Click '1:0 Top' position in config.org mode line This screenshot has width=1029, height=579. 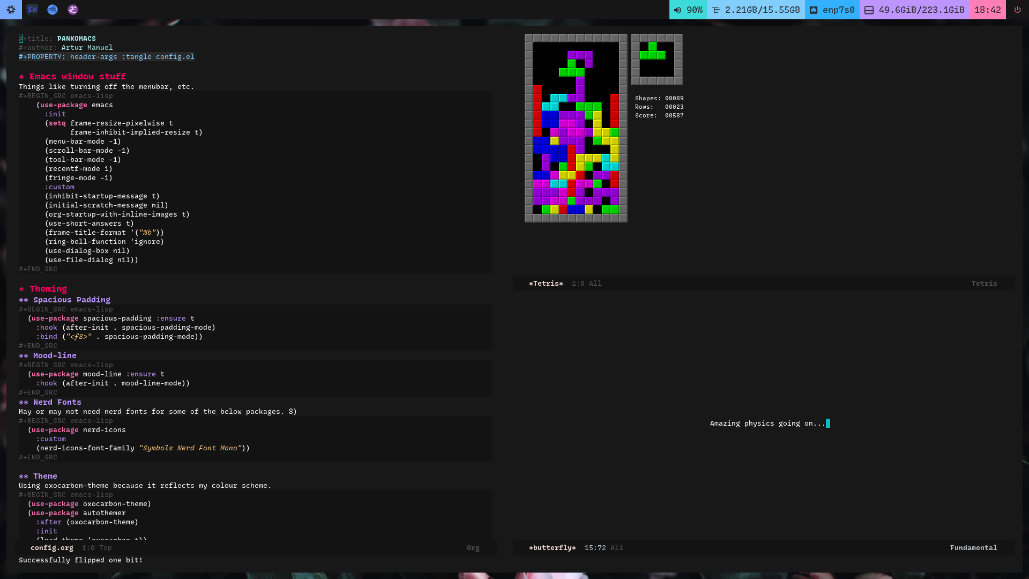tap(97, 548)
